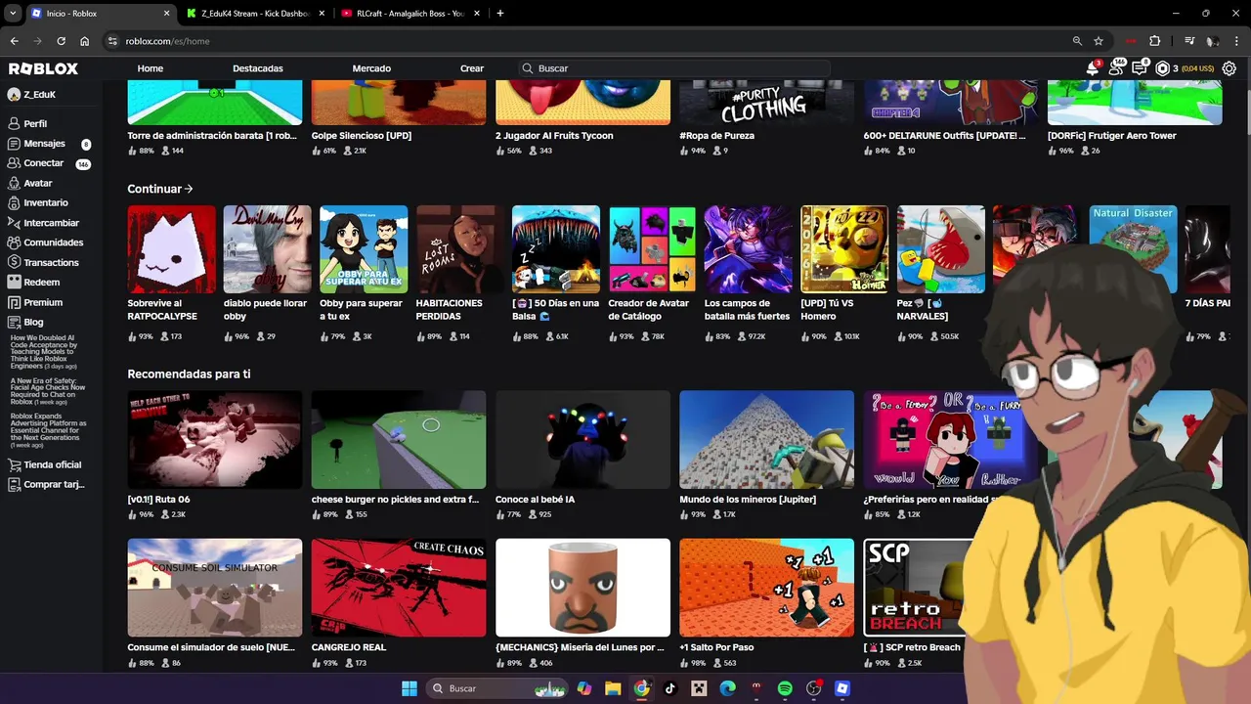1251x704 pixels.
Task: Open +1 Salto Por Paso thumbnail
Action: (x=767, y=588)
